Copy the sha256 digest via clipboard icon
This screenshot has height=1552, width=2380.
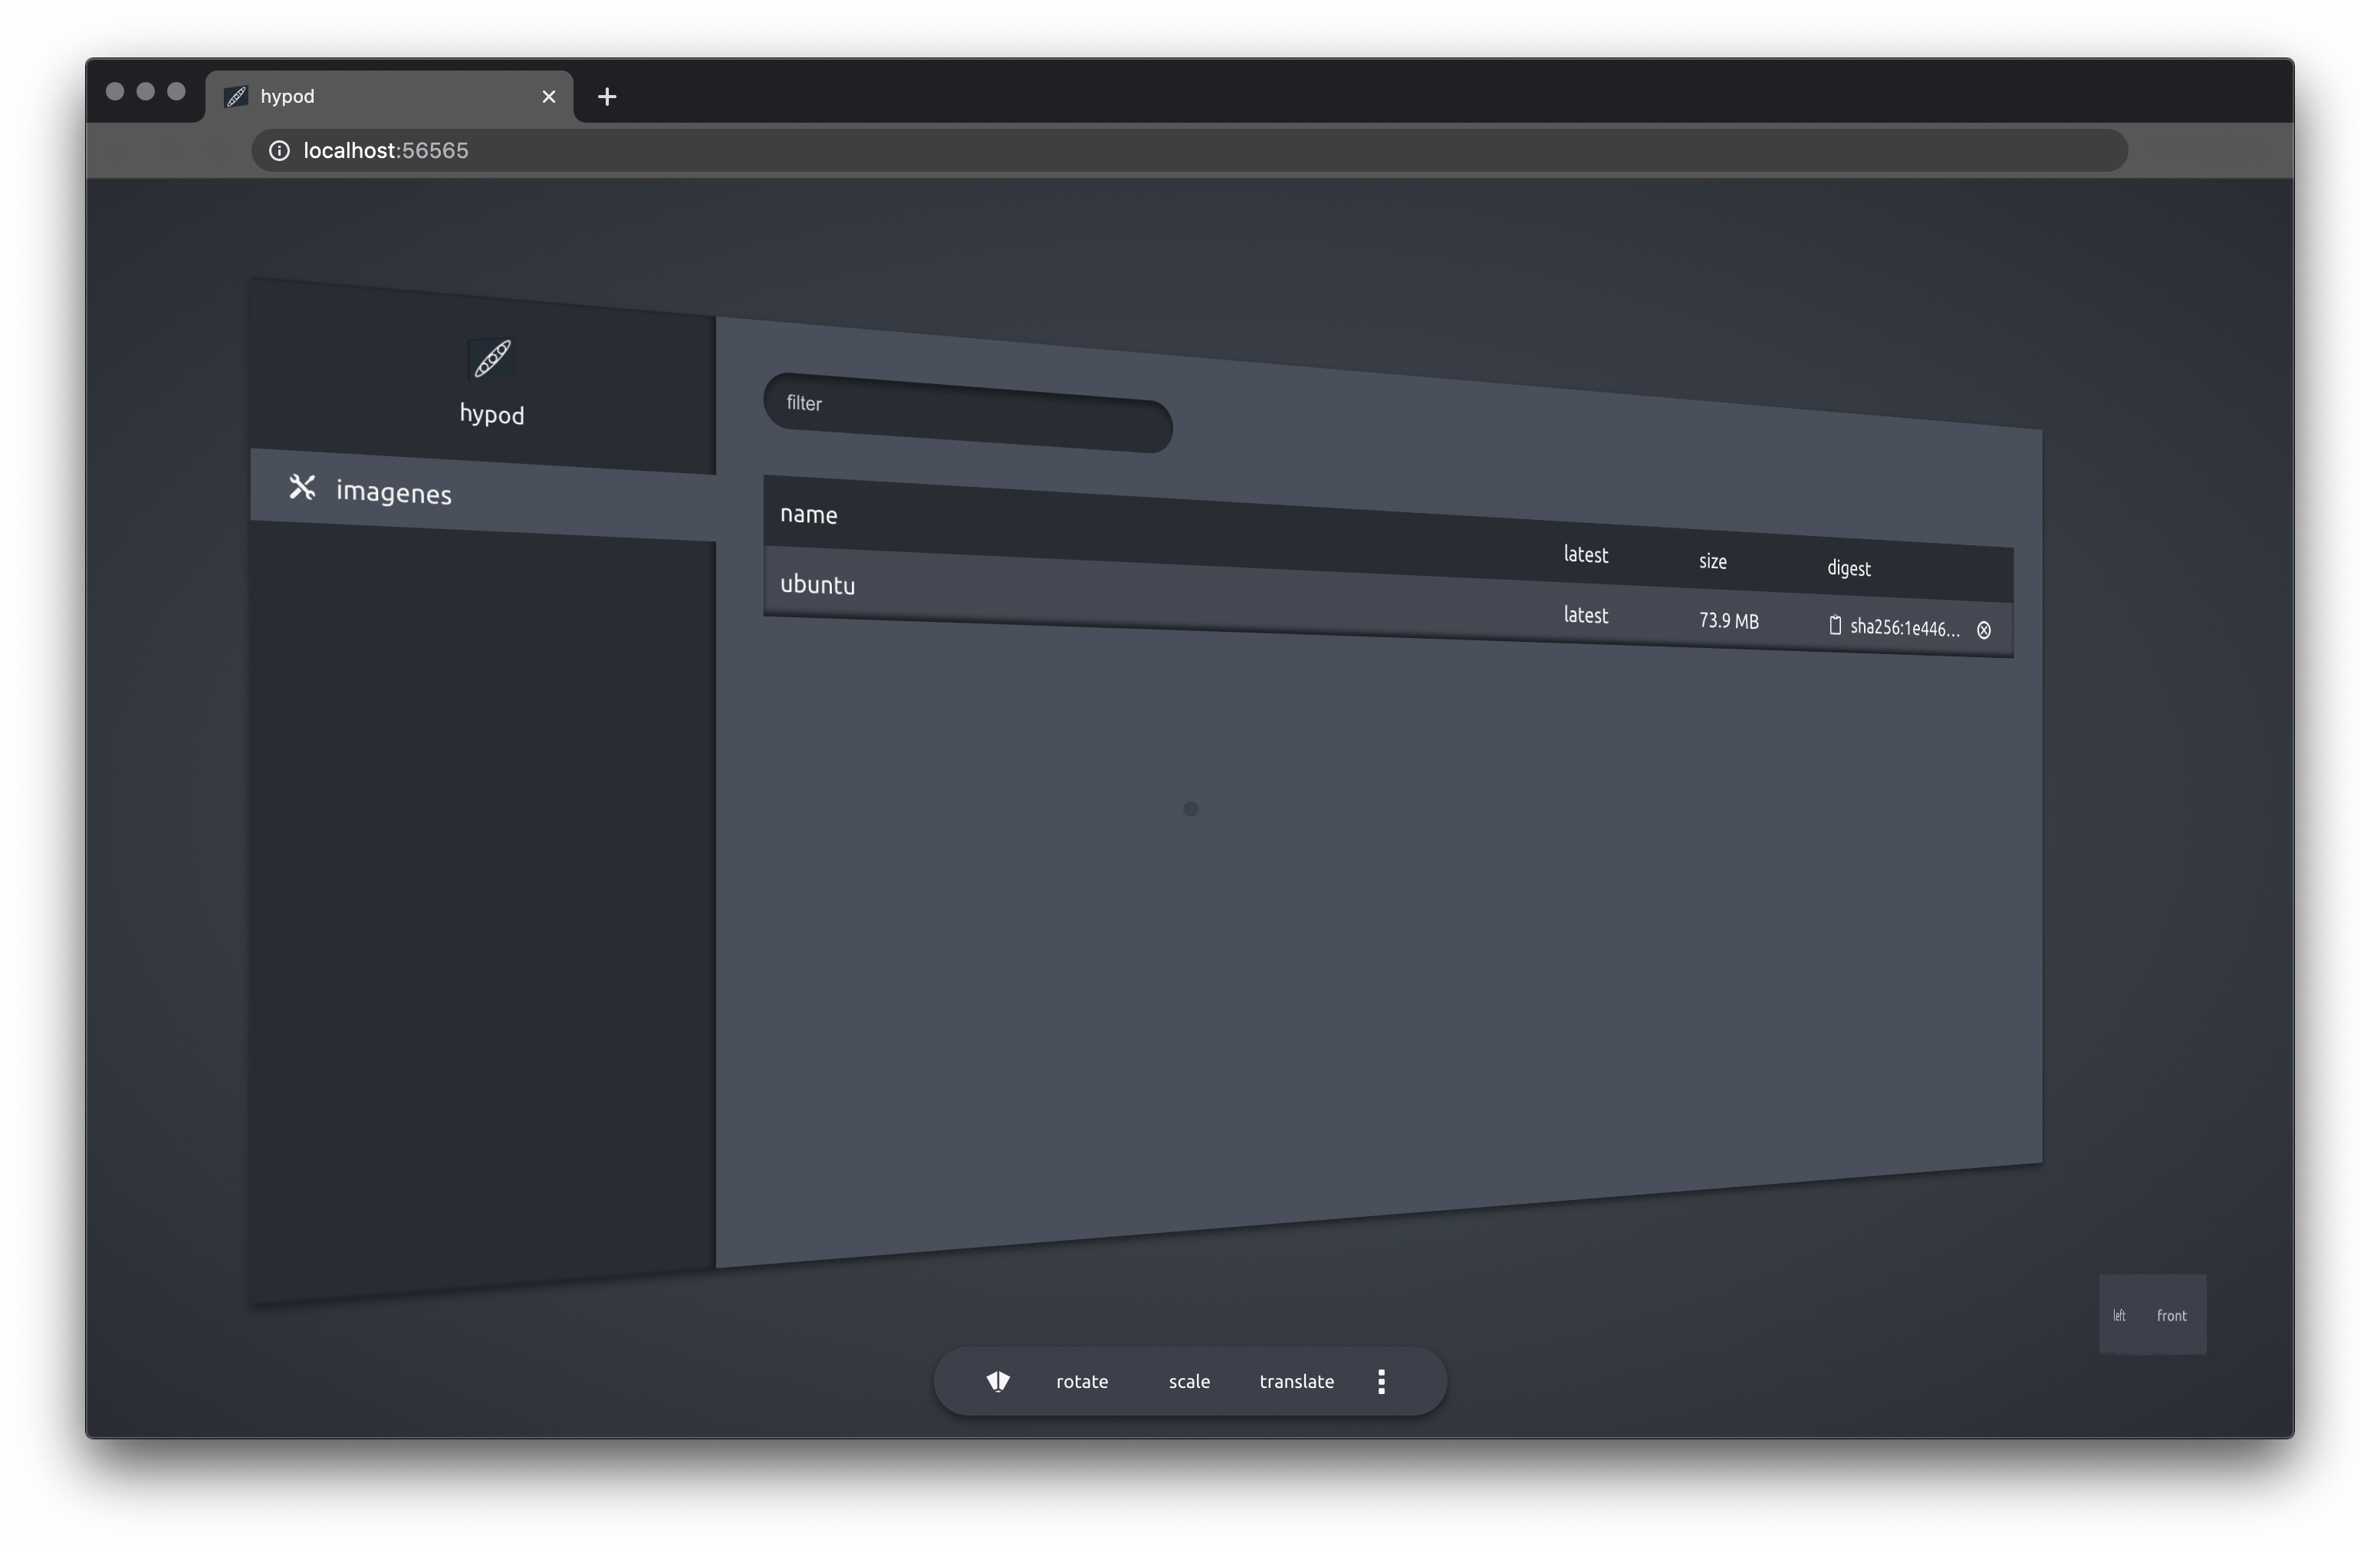(x=1835, y=625)
